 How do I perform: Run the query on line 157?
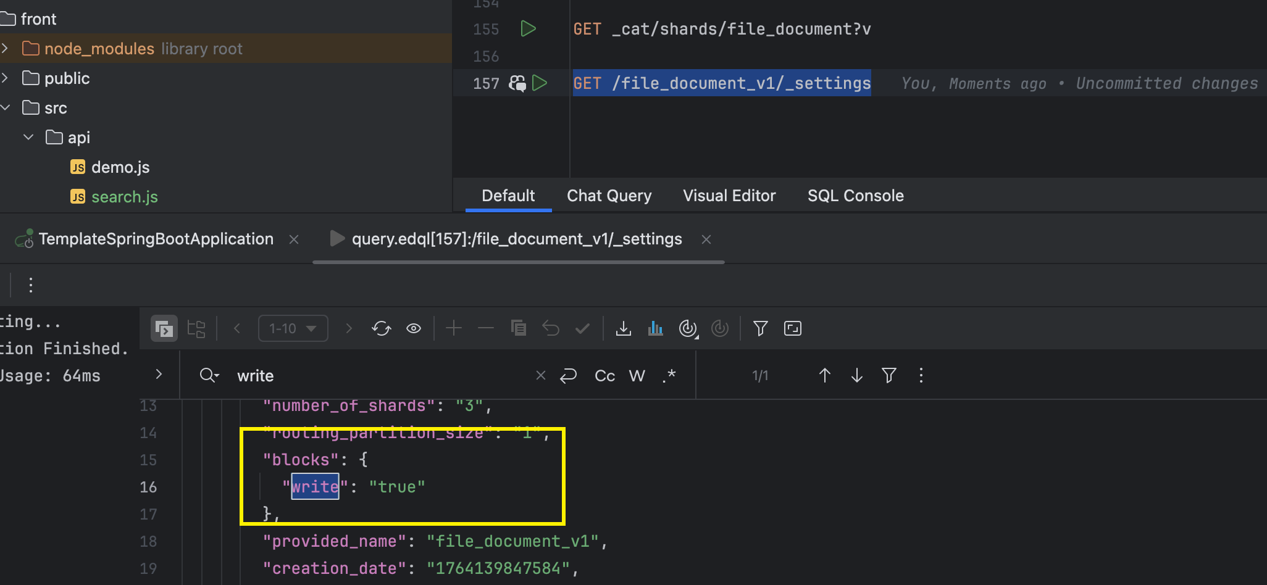coord(540,83)
